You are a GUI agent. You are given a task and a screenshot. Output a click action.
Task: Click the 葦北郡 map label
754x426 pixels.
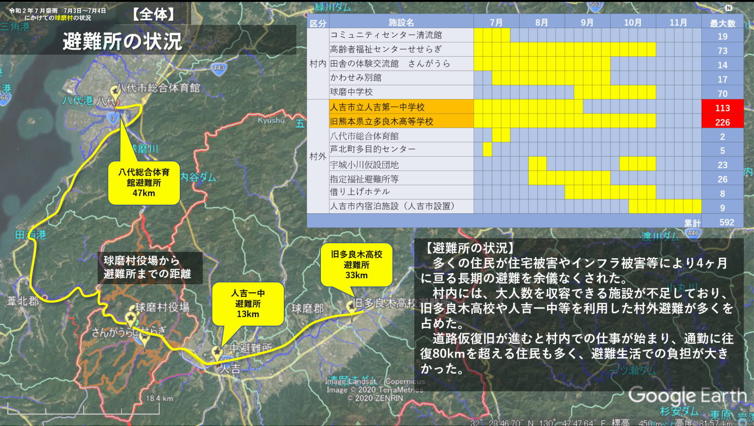(x=23, y=301)
